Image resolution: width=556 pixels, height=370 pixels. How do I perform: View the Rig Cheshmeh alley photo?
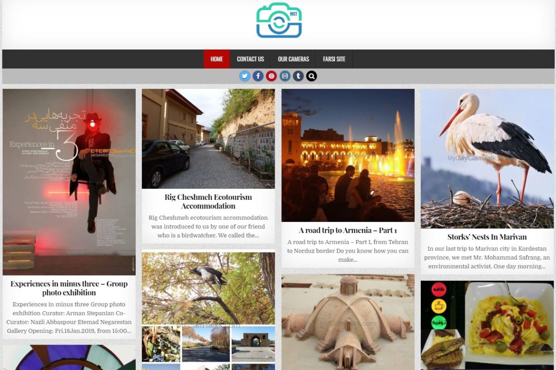(x=208, y=139)
